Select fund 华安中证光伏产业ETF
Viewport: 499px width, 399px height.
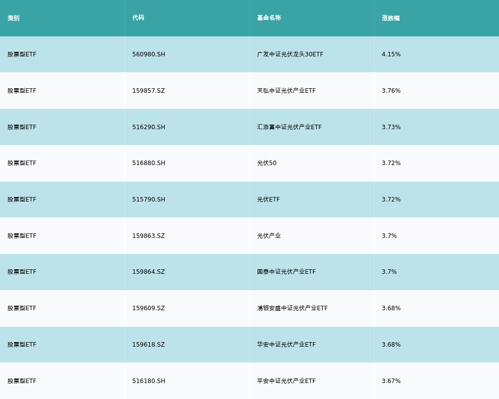[x=286, y=345]
